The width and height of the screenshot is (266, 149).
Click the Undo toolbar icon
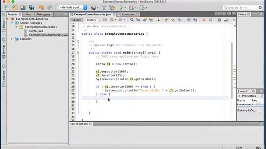[42, 7]
